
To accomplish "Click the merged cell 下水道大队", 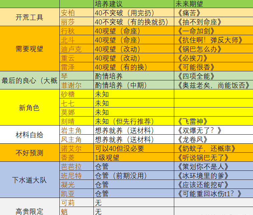I will [x=30, y=180].
